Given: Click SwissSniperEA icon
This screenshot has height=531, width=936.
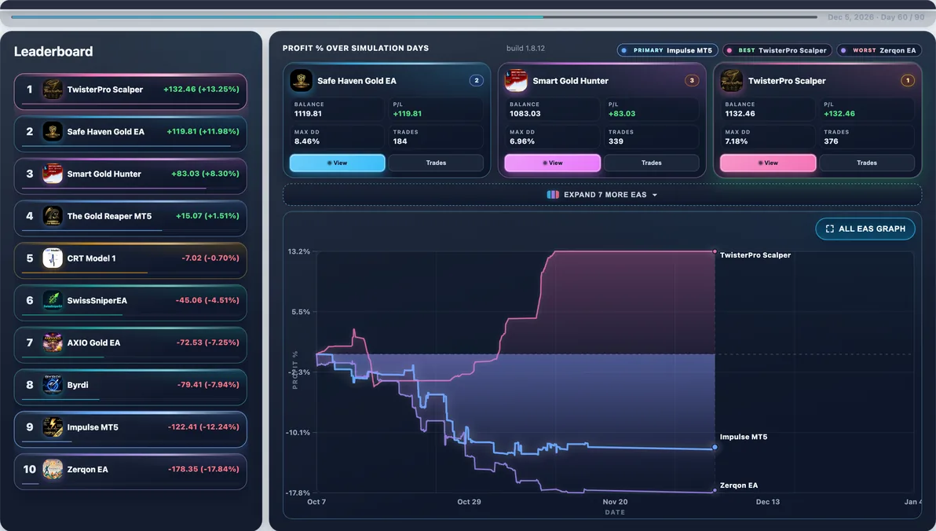Looking at the screenshot, I should coord(53,300).
